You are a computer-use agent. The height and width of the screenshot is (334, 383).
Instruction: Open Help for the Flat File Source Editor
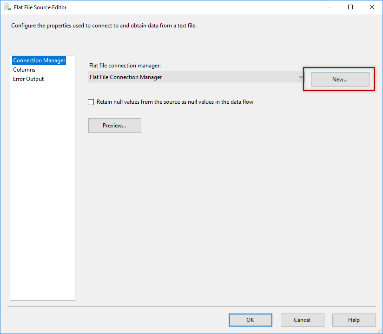coord(354,320)
